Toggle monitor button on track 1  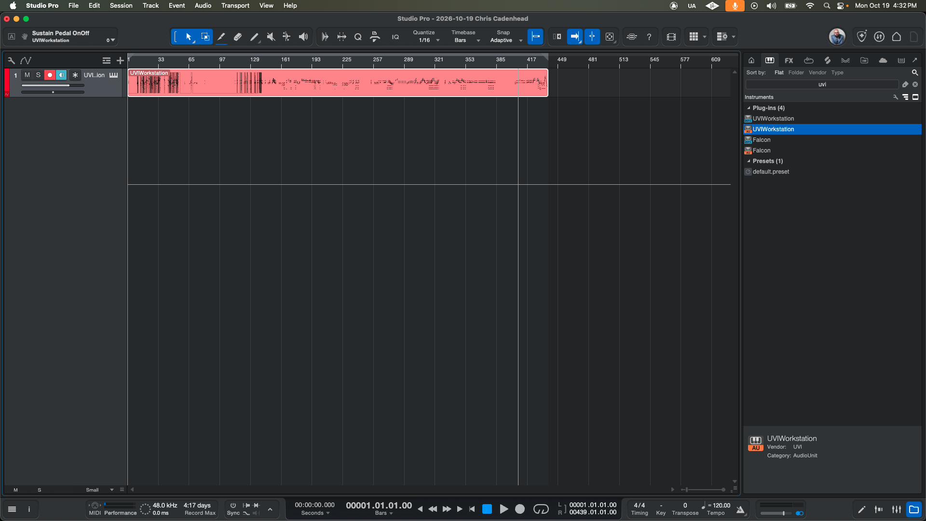click(61, 75)
